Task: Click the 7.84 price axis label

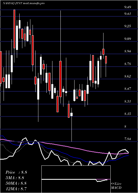Action: tap(128, 139)
